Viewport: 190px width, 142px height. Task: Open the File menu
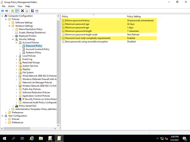(3, 6)
